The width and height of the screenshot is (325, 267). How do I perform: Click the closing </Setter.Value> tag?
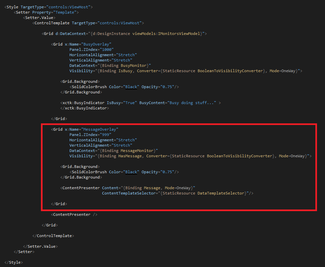(41, 246)
